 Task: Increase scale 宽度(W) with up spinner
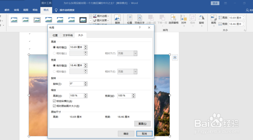point(133,95)
